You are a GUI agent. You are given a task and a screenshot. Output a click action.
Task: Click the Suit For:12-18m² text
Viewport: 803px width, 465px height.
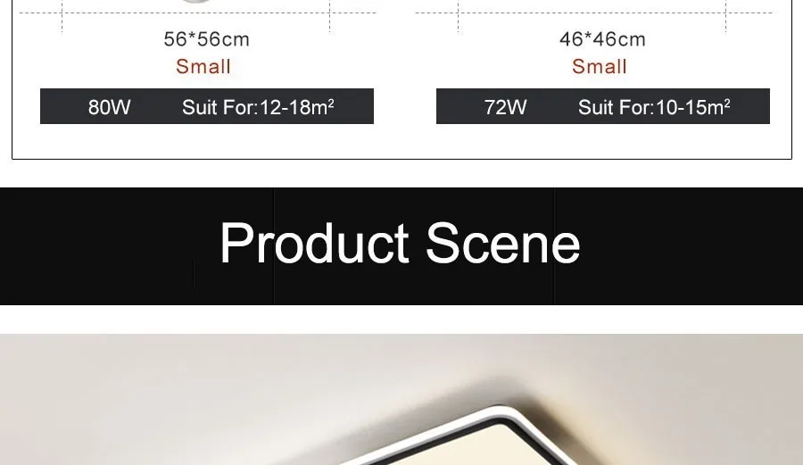click(258, 107)
